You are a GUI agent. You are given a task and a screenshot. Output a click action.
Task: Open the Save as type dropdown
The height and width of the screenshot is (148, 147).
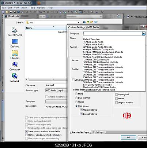(56, 90)
